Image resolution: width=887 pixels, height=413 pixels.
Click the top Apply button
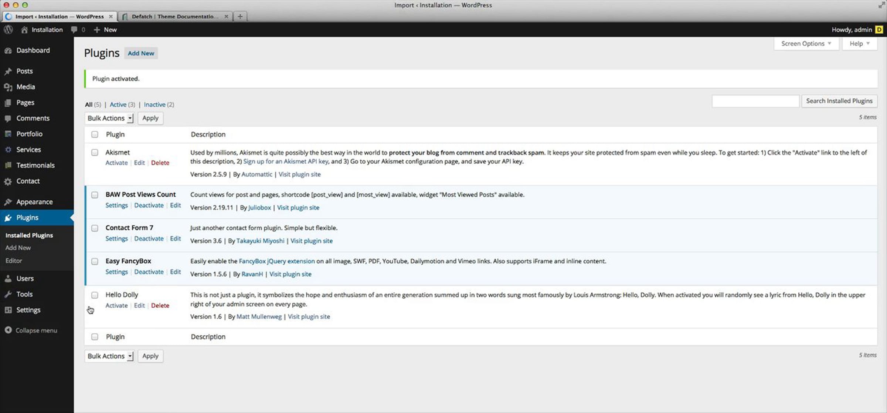[x=150, y=118]
